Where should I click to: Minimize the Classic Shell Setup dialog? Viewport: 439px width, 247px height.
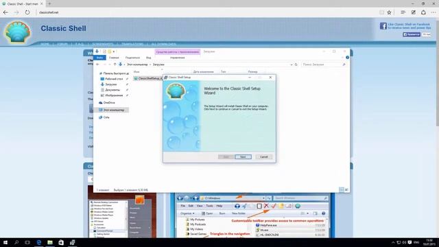click(250, 78)
